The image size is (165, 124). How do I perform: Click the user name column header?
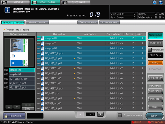coord(91,34)
